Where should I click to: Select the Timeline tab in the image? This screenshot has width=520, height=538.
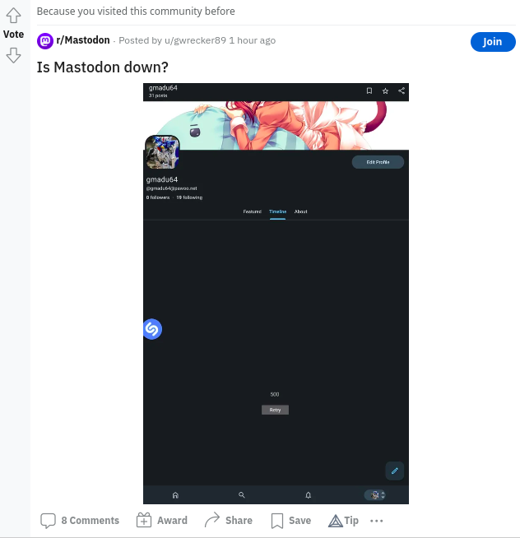pos(277,211)
